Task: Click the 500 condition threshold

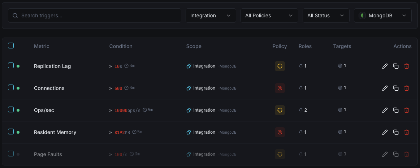Action: 118,89
